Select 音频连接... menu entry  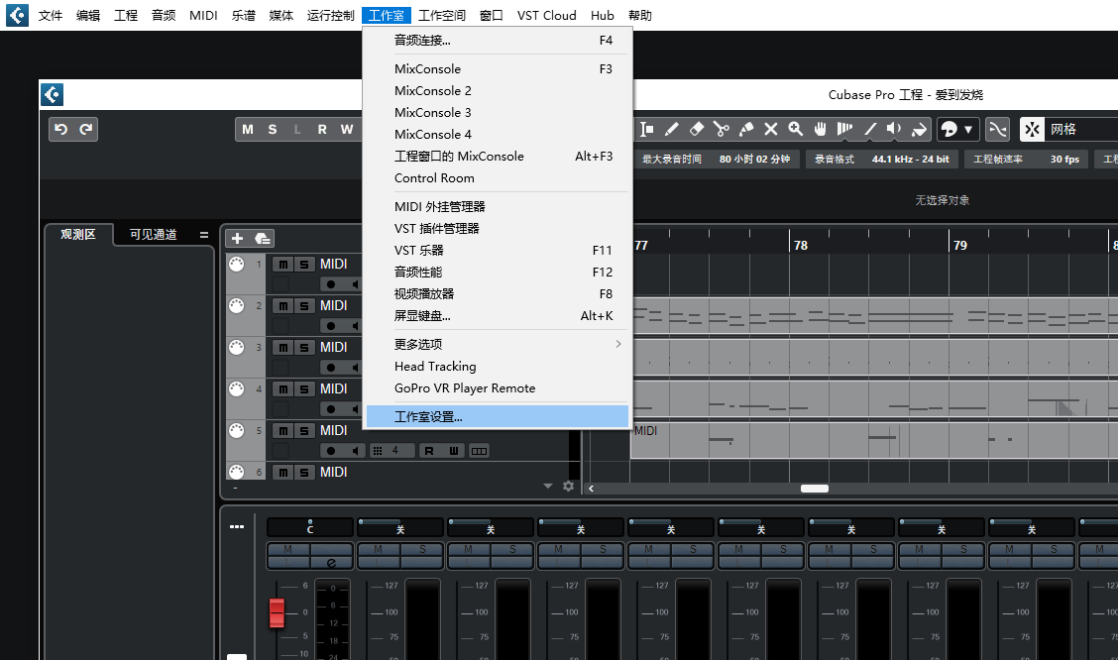497,41
